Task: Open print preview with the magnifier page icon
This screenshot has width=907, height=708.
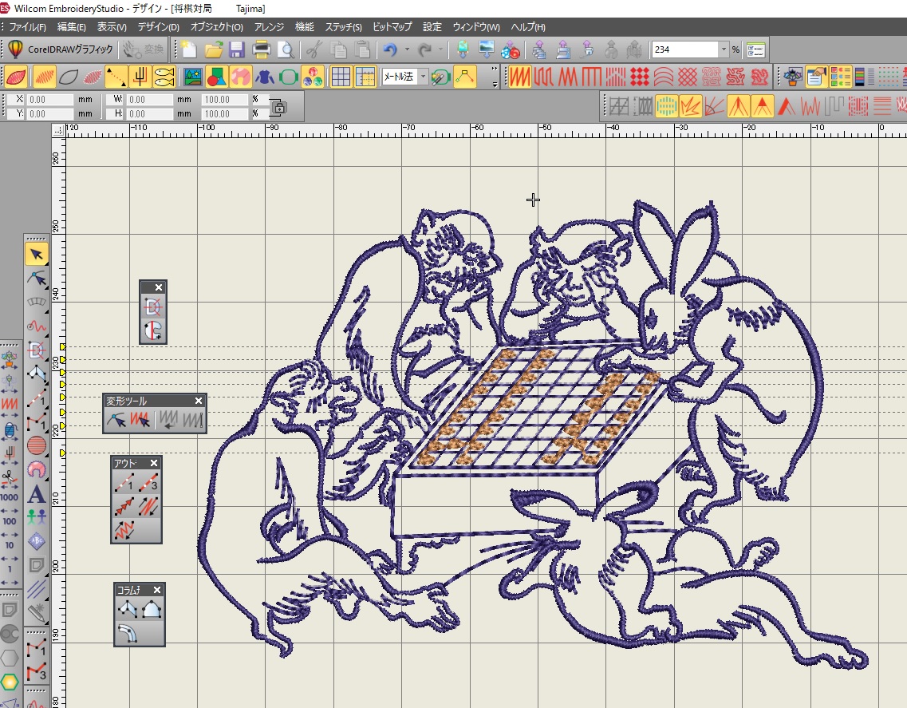Action: [x=286, y=49]
